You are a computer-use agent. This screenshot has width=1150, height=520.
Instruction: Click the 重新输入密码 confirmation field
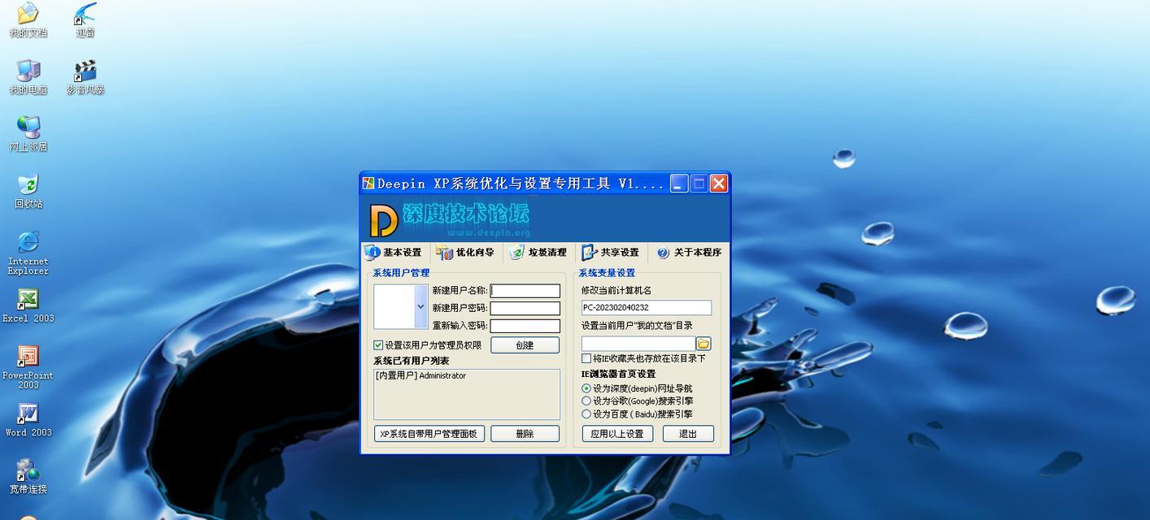pyautogui.click(x=525, y=326)
